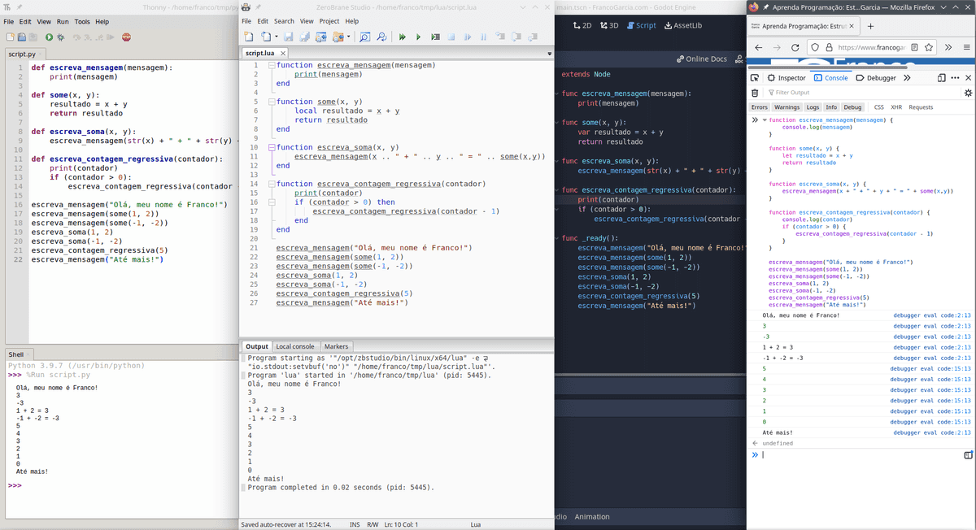Screen dimensions: 976x530
Task: Clear the console output with the trash icon
Action: 755,93
